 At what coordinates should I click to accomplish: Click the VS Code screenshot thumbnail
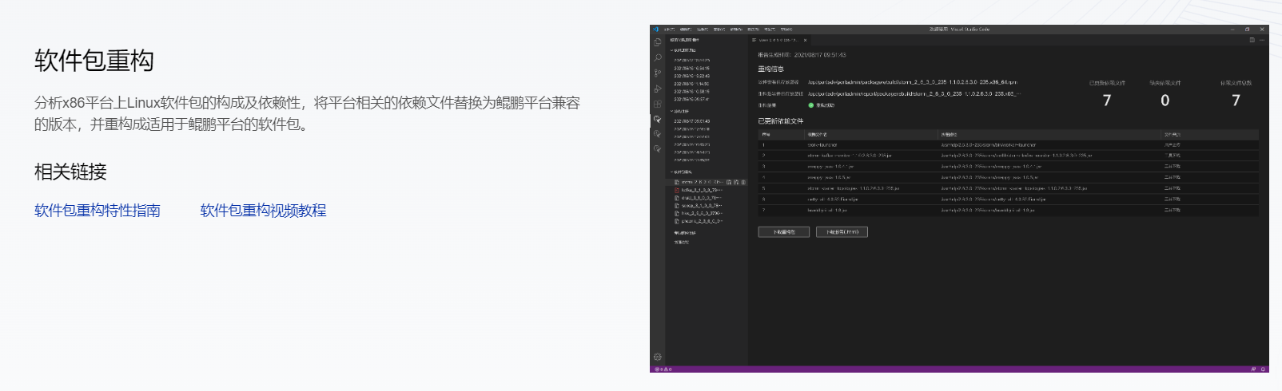(x=959, y=199)
